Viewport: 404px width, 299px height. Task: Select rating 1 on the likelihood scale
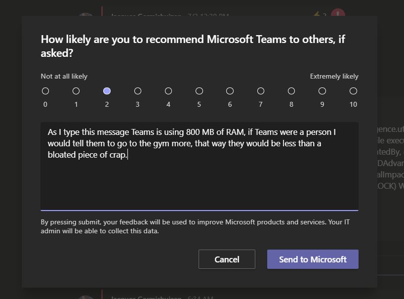coord(76,91)
